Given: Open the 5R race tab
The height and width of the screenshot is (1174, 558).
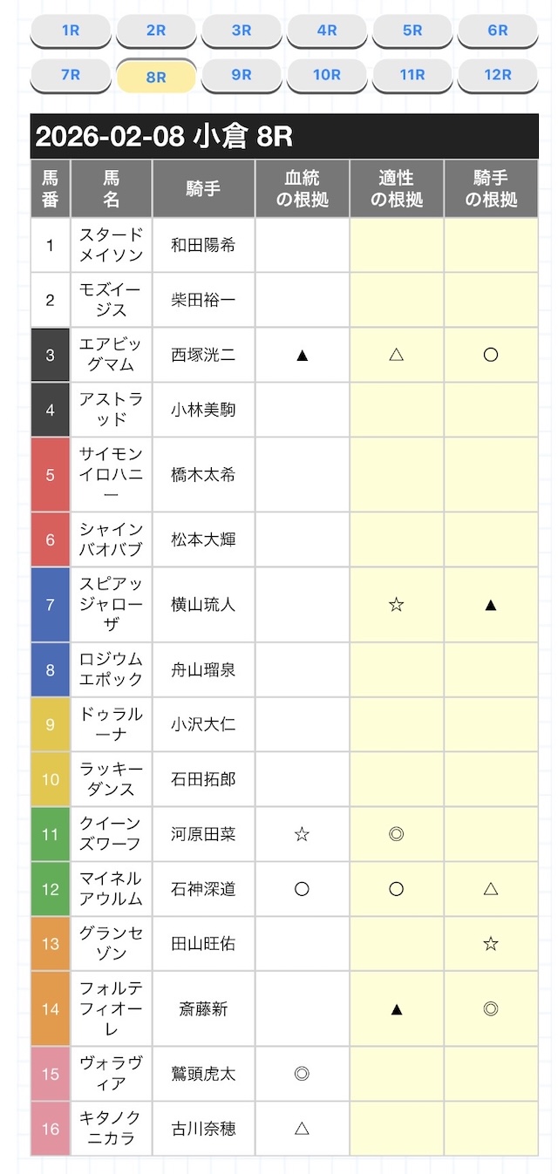Looking at the screenshot, I should pyautogui.click(x=412, y=31).
